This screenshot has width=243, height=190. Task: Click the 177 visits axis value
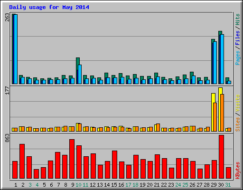click(x=7, y=91)
